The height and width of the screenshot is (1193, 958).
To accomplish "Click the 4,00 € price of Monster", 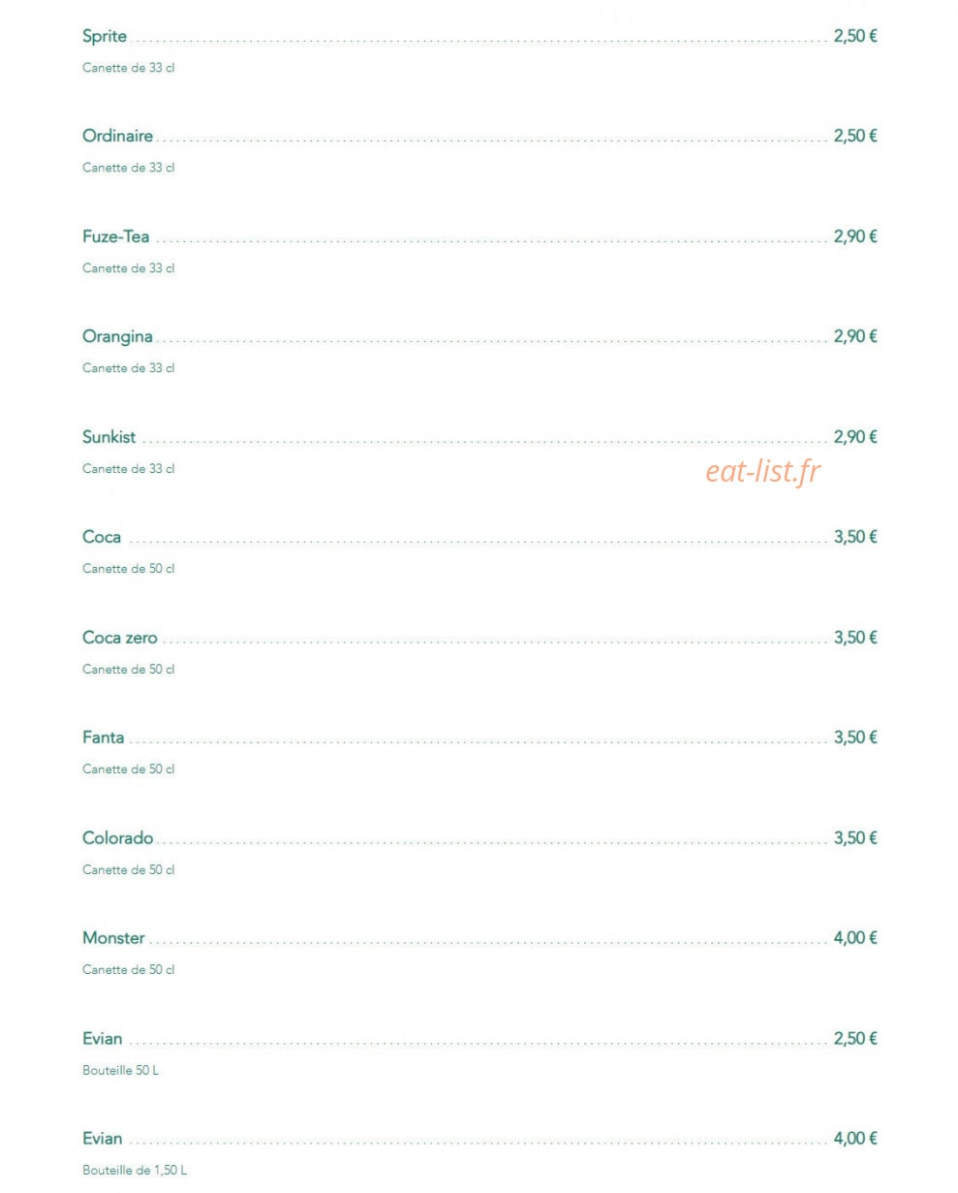I will pos(855,938).
